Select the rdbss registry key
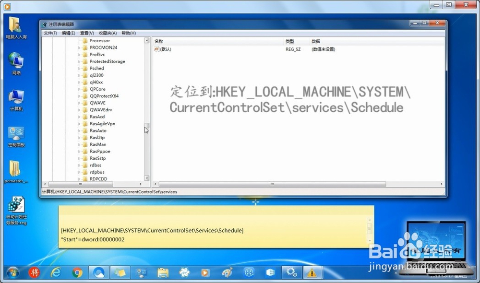This screenshot has height=283, width=480. pos(96,165)
